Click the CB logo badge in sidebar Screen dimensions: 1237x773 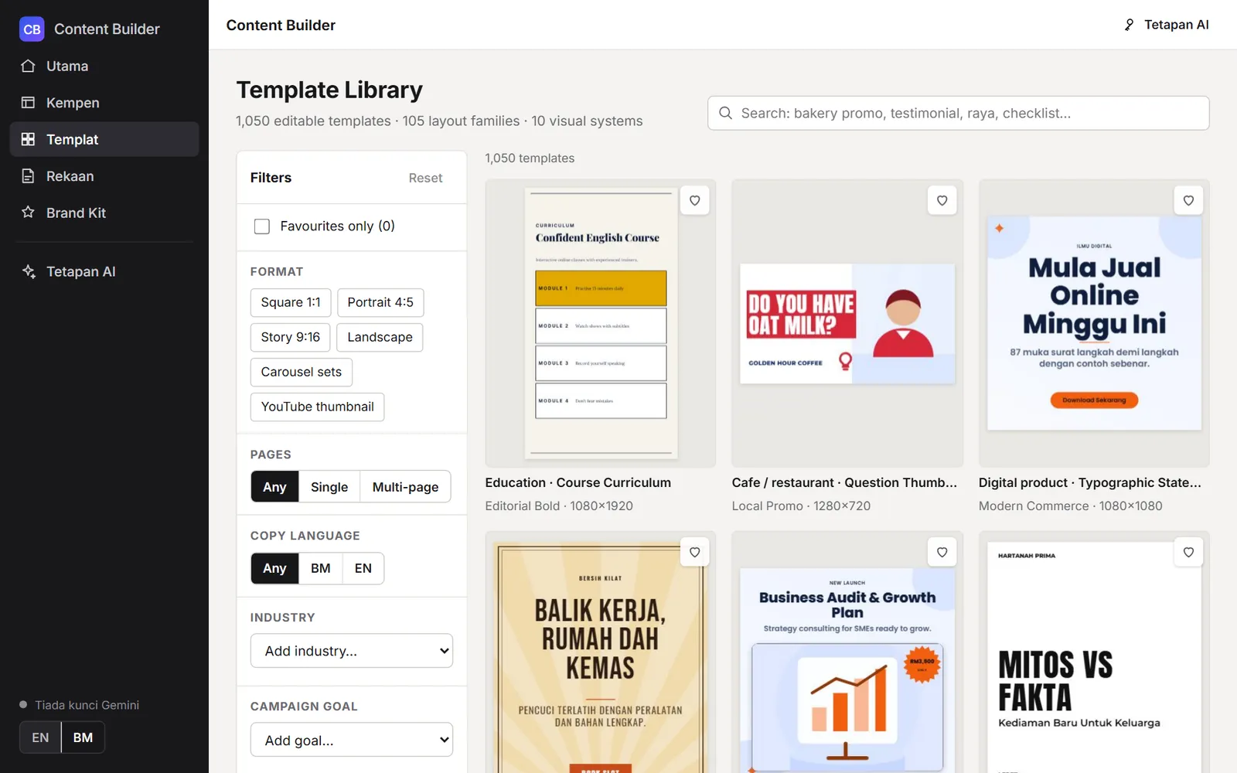(32, 29)
